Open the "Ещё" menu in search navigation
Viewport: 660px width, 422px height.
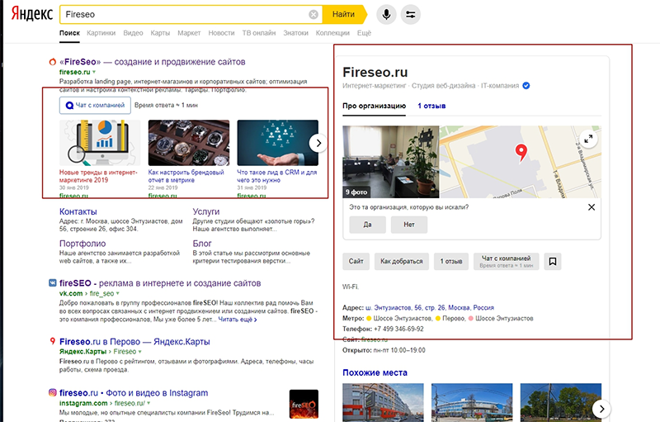point(364,33)
